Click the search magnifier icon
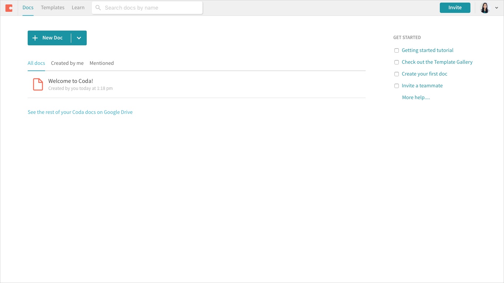504x283 pixels. click(98, 8)
